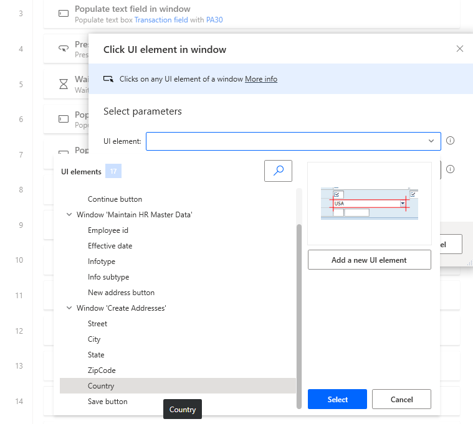Click Cancel next to the Select button
Image resolution: width=473 pixels, height=424 pixels.
click(x=401, y=400)
